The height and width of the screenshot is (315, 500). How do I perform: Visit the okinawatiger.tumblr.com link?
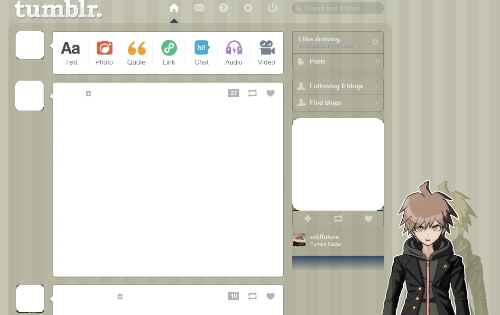click(x=325, y=46)
